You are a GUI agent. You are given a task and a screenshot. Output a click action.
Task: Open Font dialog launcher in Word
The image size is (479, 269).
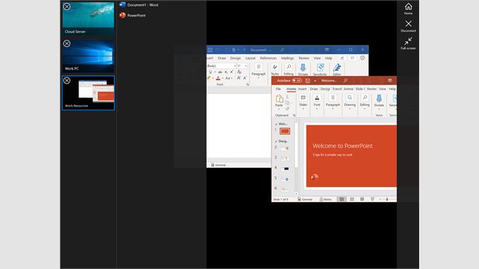click(x=247, y=85)
